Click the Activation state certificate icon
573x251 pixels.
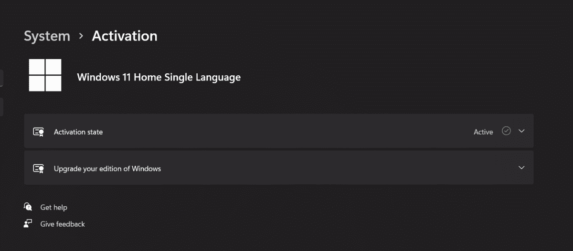pyautogui.click(x=39, y=132)
